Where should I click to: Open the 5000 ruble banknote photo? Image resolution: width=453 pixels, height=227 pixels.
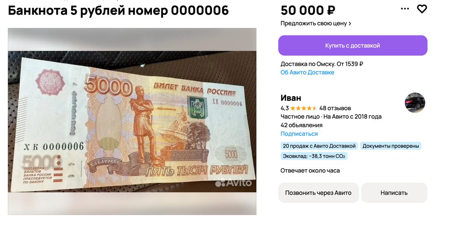click(x=132, y=121)
